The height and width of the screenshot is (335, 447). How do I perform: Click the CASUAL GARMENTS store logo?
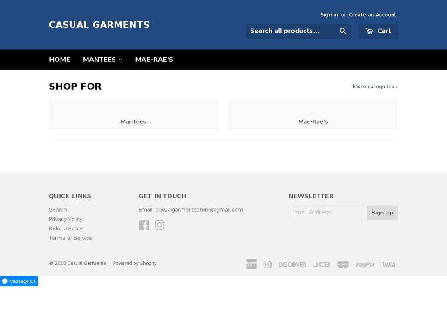[99, 25]
